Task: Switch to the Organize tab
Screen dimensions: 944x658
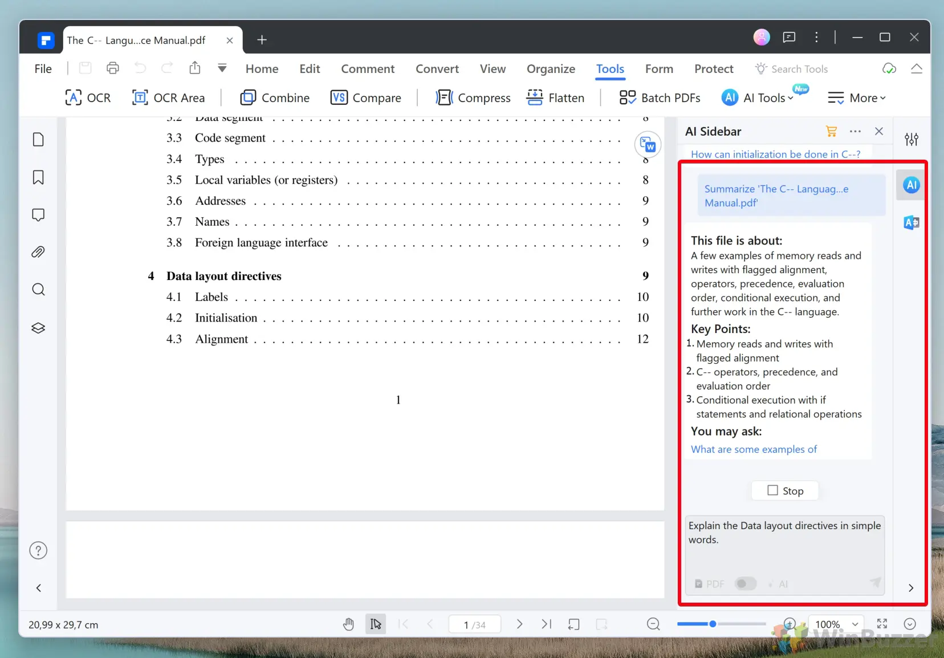Action: click(x=550, y=69)
